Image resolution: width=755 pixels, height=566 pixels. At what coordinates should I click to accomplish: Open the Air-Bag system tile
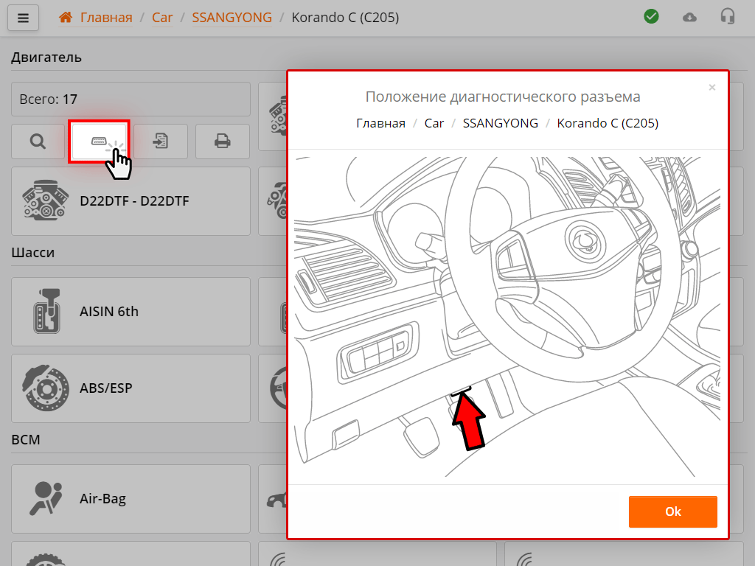pyautogui.click(x=131, y=499)
